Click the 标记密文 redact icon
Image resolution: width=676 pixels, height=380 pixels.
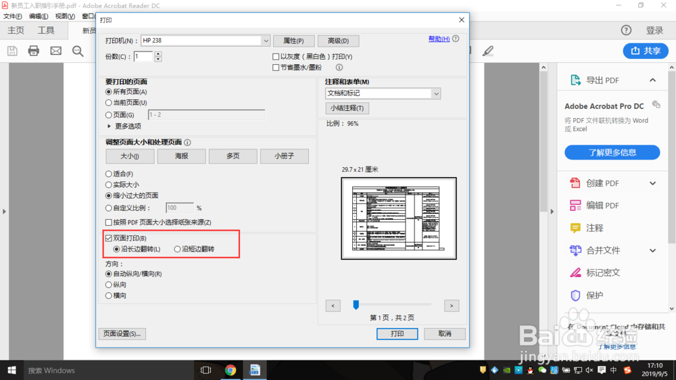tap(575, 272)
